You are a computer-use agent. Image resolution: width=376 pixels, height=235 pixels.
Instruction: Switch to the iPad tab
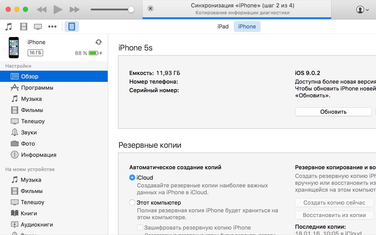click(223, 26)
